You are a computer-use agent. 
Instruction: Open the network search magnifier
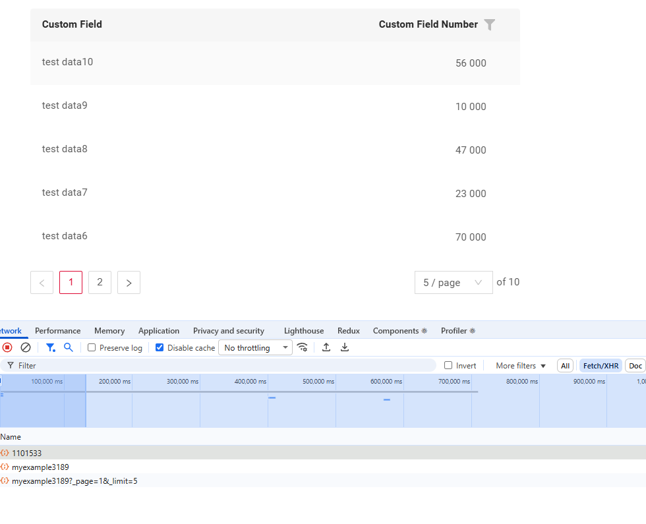tap(68, 347)
